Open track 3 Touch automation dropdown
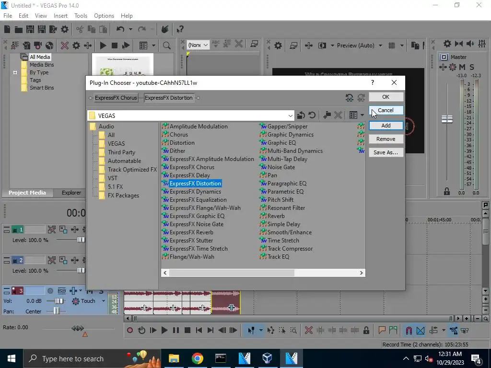 (x=104, y=301)
